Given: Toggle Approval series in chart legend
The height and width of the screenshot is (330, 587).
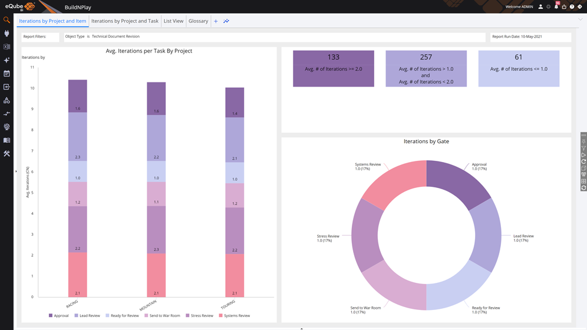Looking at the screenshot, I should click(59, 316).
